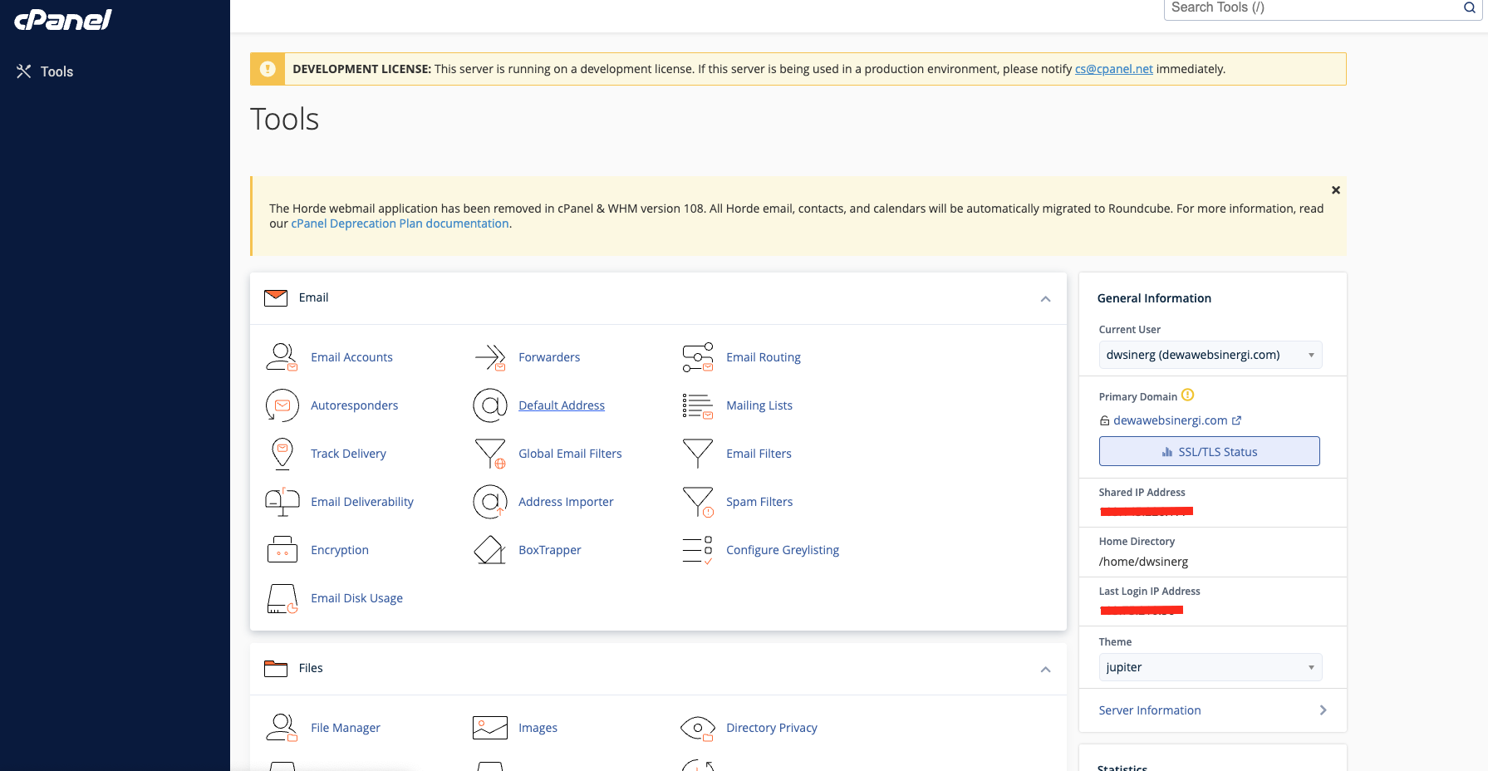The height and width of the screenshot is (771, 1488).
Task: Click the Email section envelope icon
Action: pos(276,297)
